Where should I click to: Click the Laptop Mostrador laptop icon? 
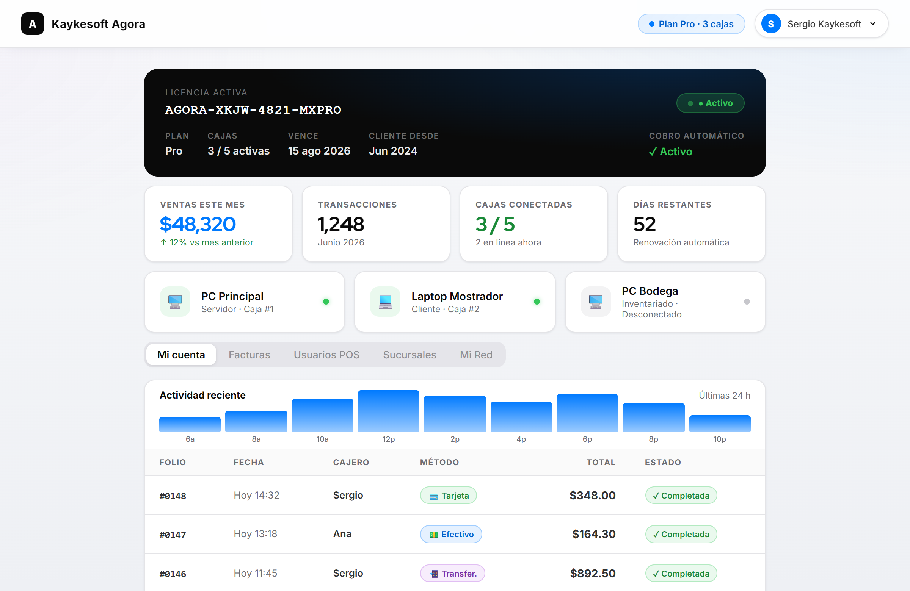(x=385, y=302)
